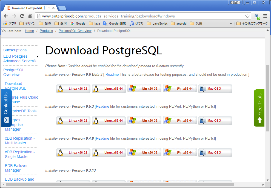Click the browser forward arrow
Image resolution: width=271 pixels, height=188 pixels.
tap(14, 16)
